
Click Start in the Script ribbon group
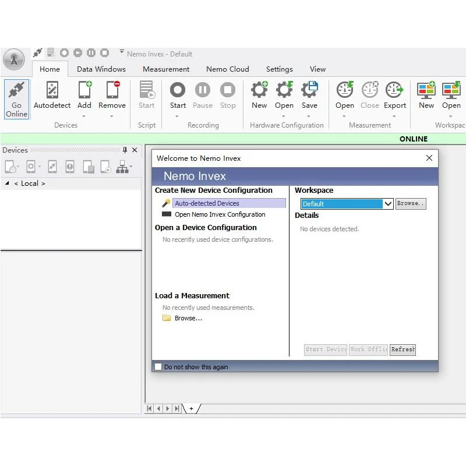[x=147, y=95]
